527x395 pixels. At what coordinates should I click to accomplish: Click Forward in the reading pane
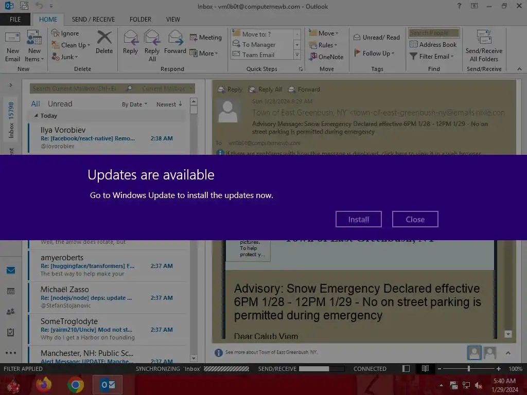coord(304,89)
